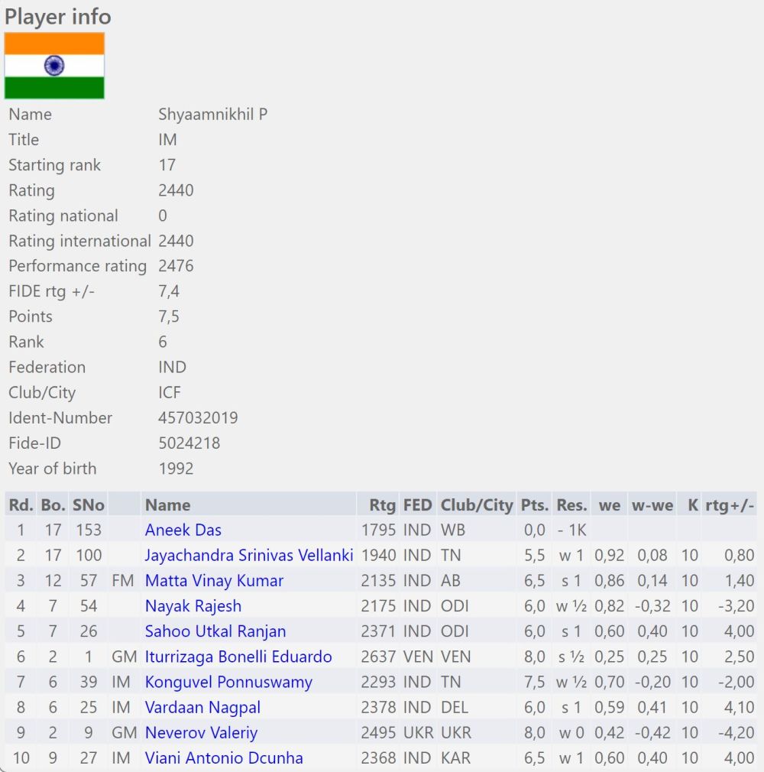Viewport: 764px width, 772px height.
Task: Click the rtg+/- column header
Action: 730,504
